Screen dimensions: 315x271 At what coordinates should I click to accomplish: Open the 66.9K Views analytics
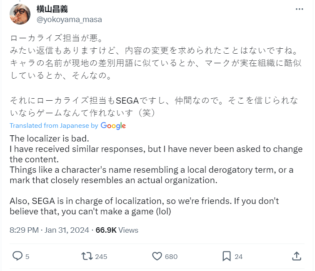(x=117, y=230)
